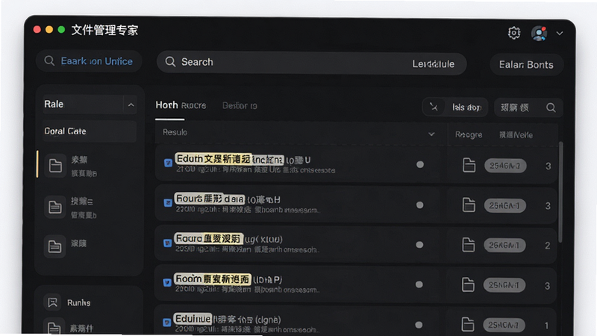Click status dot in the Fours row
The height and width of the screenshot is (336, 597).
click(x=419, y=205)
